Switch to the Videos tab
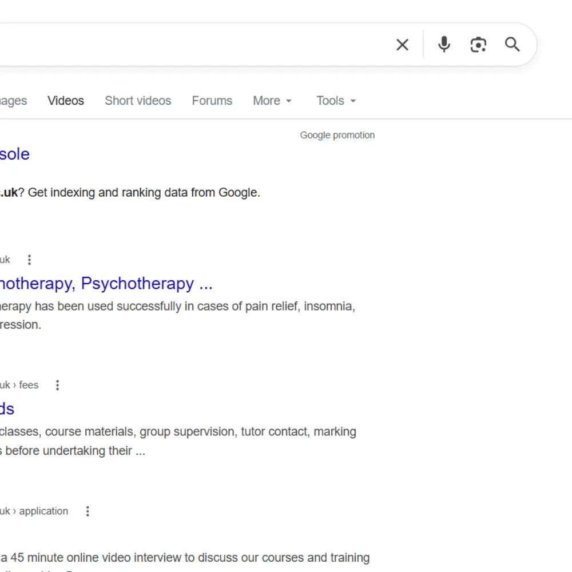Screen dimensions: 572x572 (x=66, y=101)
